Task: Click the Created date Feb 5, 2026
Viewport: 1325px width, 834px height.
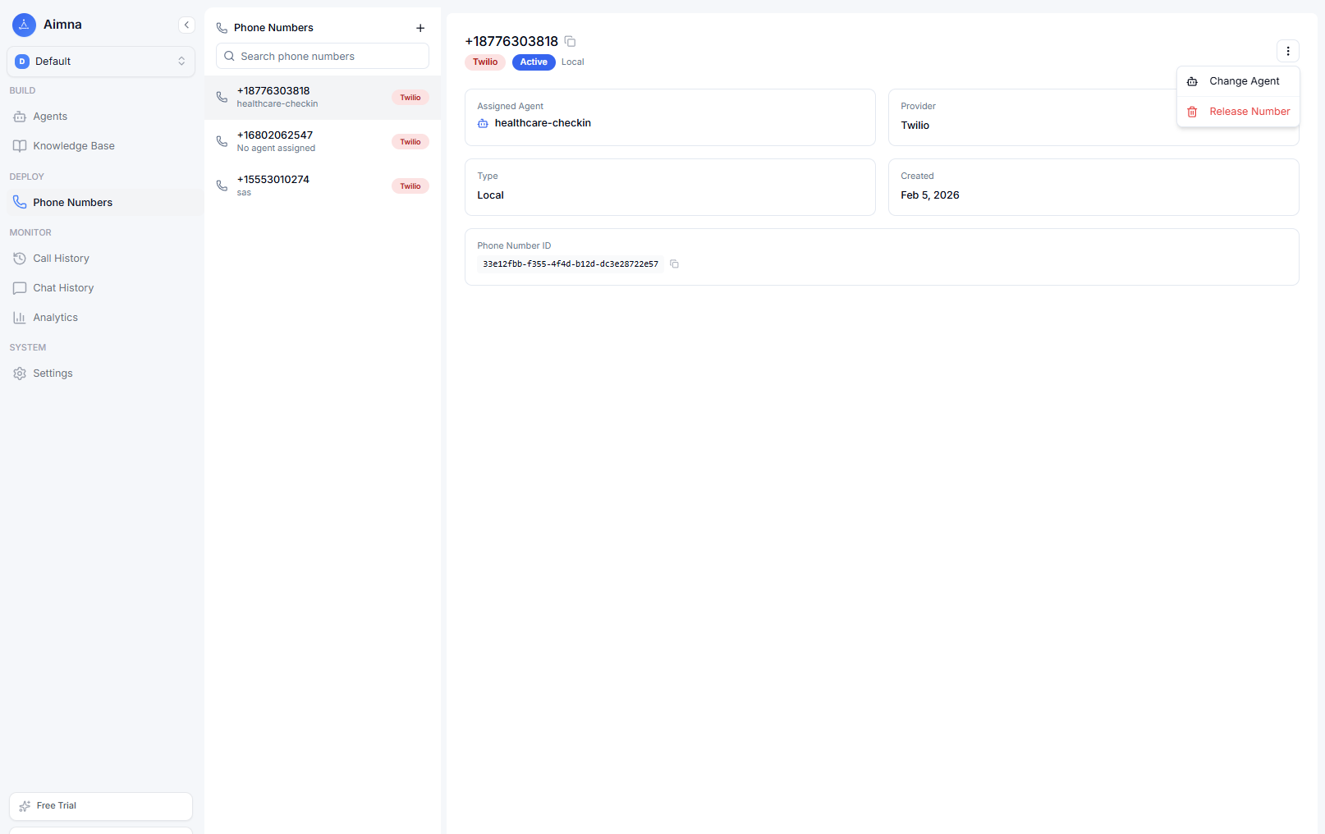Action: 930,195
